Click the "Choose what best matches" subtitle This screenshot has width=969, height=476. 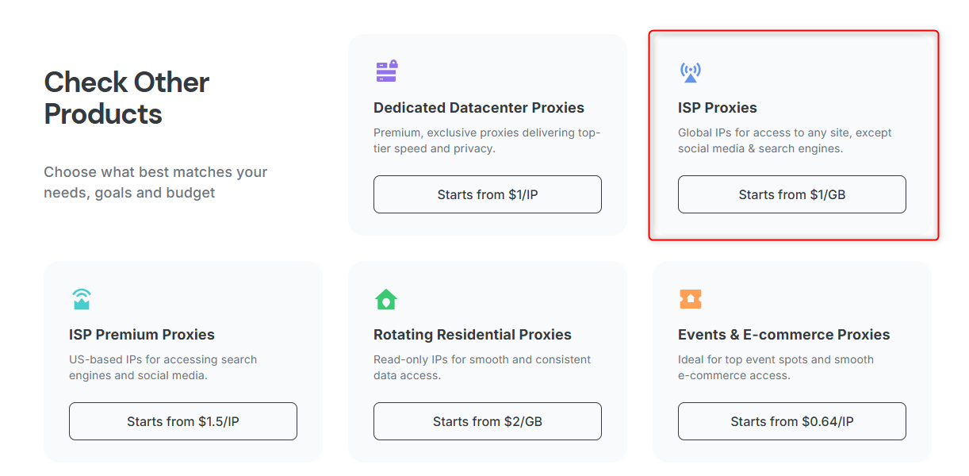(x=155, y=182)
